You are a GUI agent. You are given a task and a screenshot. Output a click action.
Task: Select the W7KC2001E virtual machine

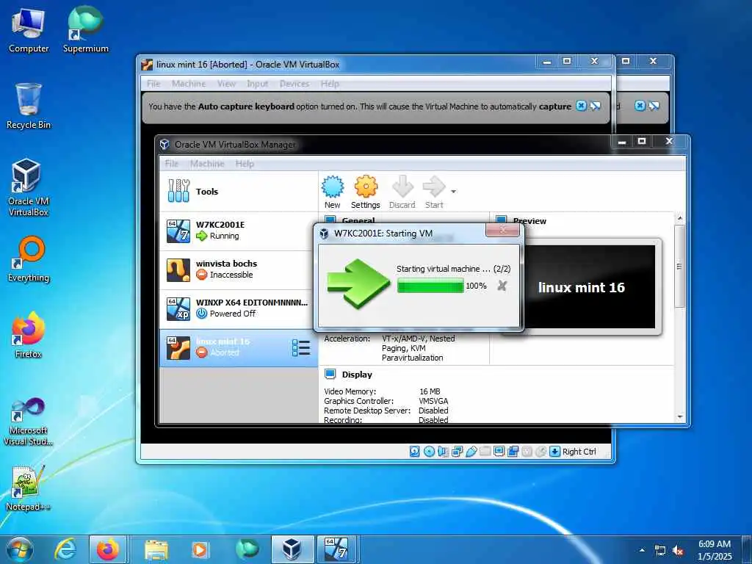point(239,231)
